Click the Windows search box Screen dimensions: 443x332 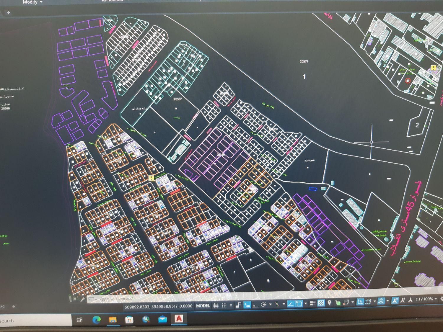click(35, 320)
